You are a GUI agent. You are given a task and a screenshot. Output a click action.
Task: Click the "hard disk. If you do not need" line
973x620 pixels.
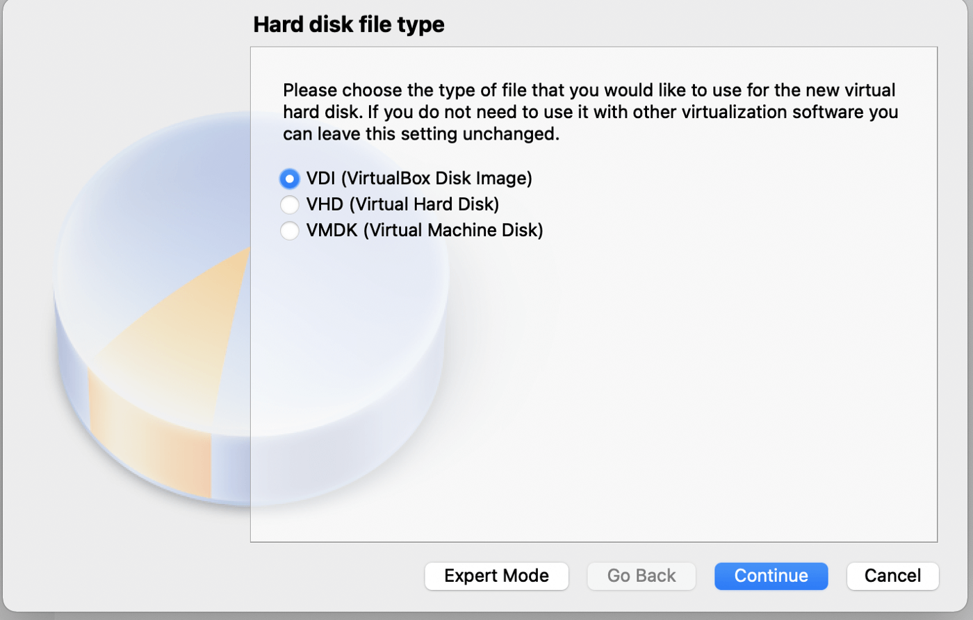590,112
